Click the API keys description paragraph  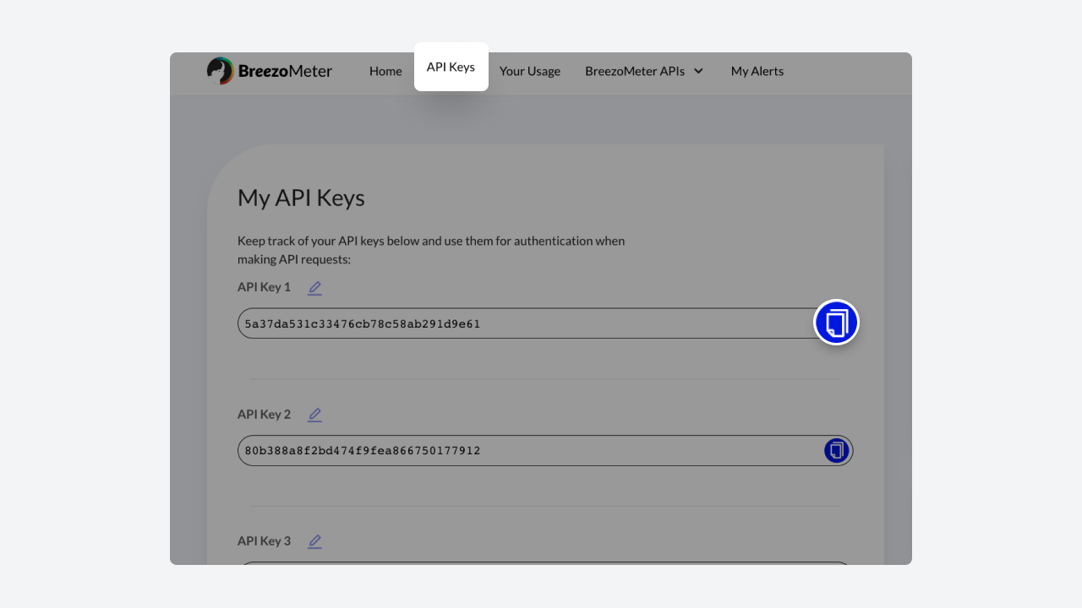coord(431,250)
